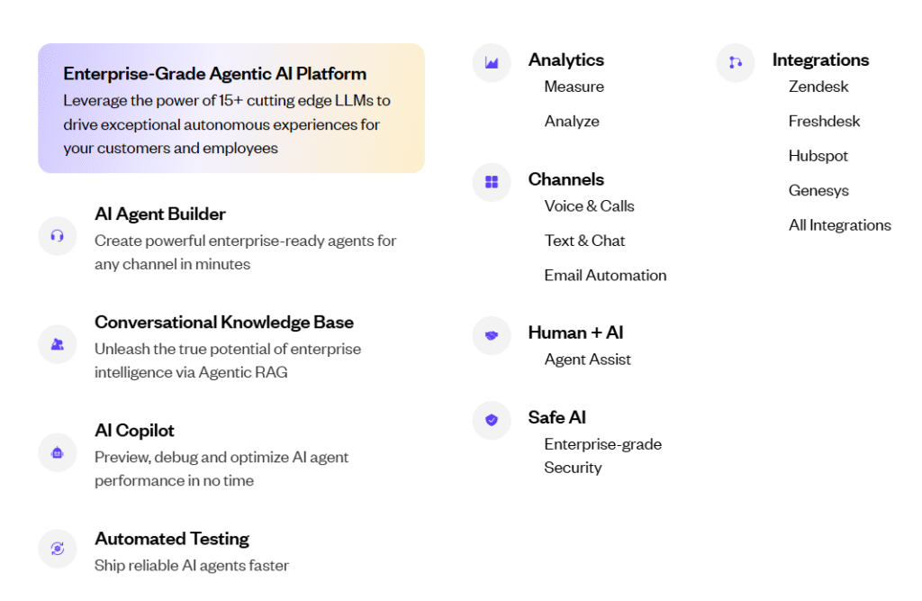This screenshot has height=601, width=922.
Task: Select the Analytics chart icon
Action: point(492,63)
